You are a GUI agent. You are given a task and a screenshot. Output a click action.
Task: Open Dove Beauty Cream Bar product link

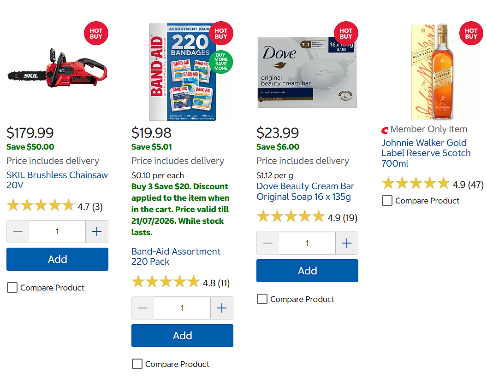point(305,191)
